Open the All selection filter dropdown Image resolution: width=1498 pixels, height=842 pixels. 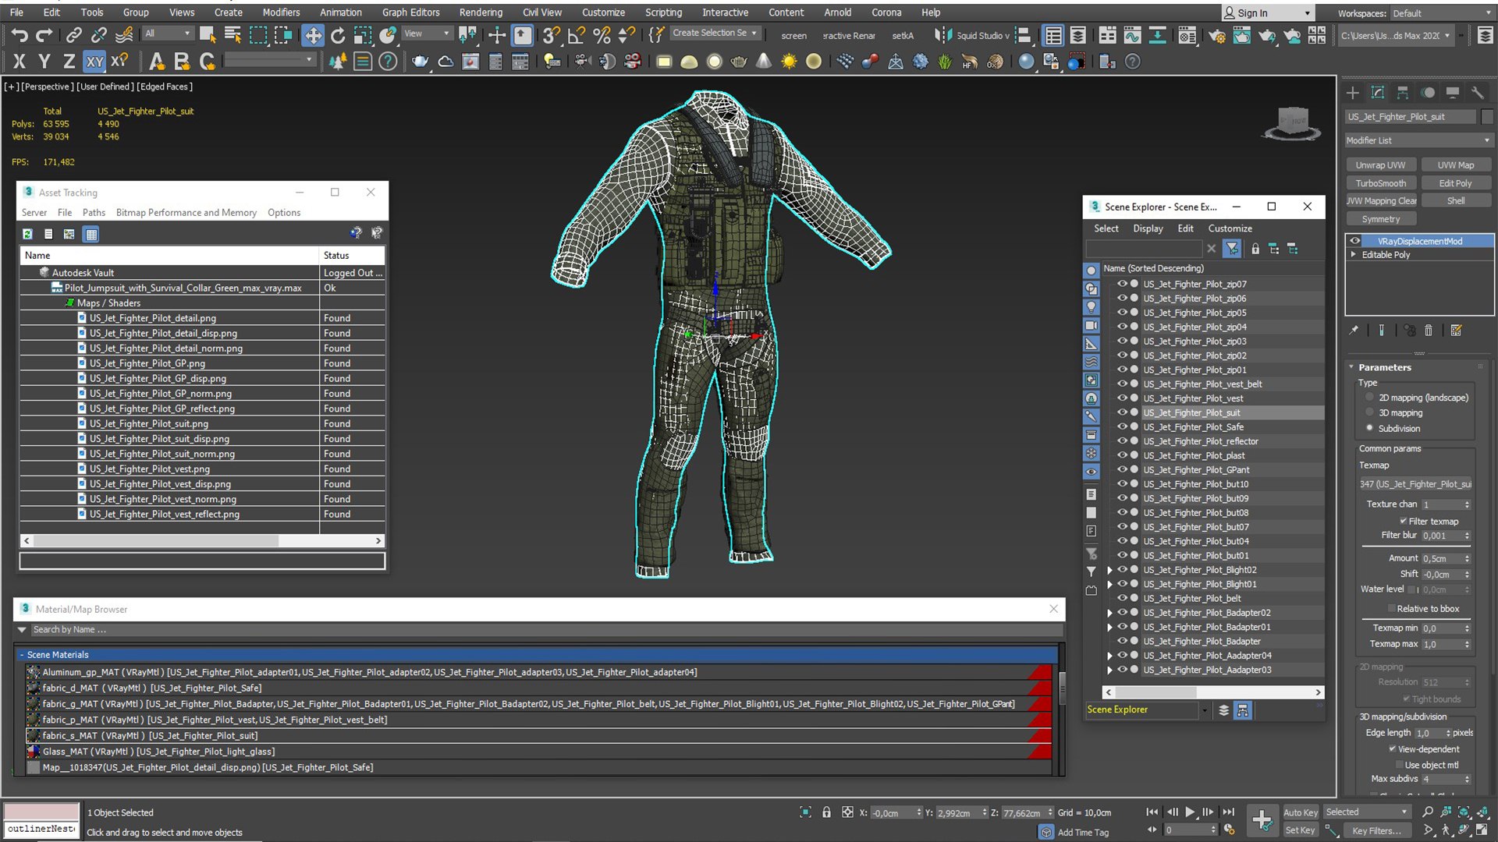[x=168, y=34]
